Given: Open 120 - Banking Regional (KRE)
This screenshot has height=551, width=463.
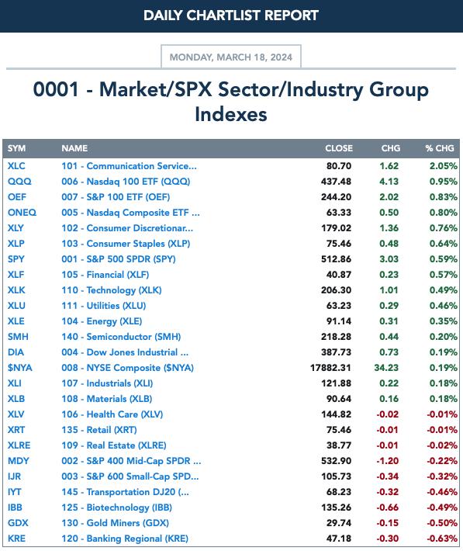Looking at the screenshot, I should coord(125,539).
